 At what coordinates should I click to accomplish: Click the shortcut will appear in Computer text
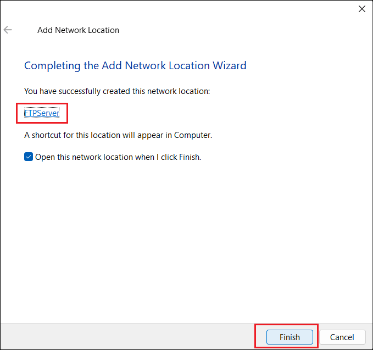[118, 135]
